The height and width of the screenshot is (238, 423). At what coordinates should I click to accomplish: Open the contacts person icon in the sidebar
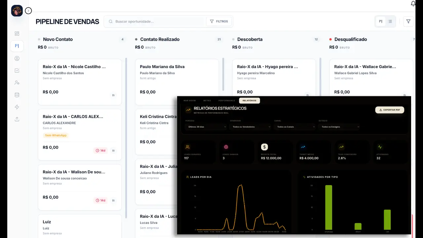tap(17, 58)
